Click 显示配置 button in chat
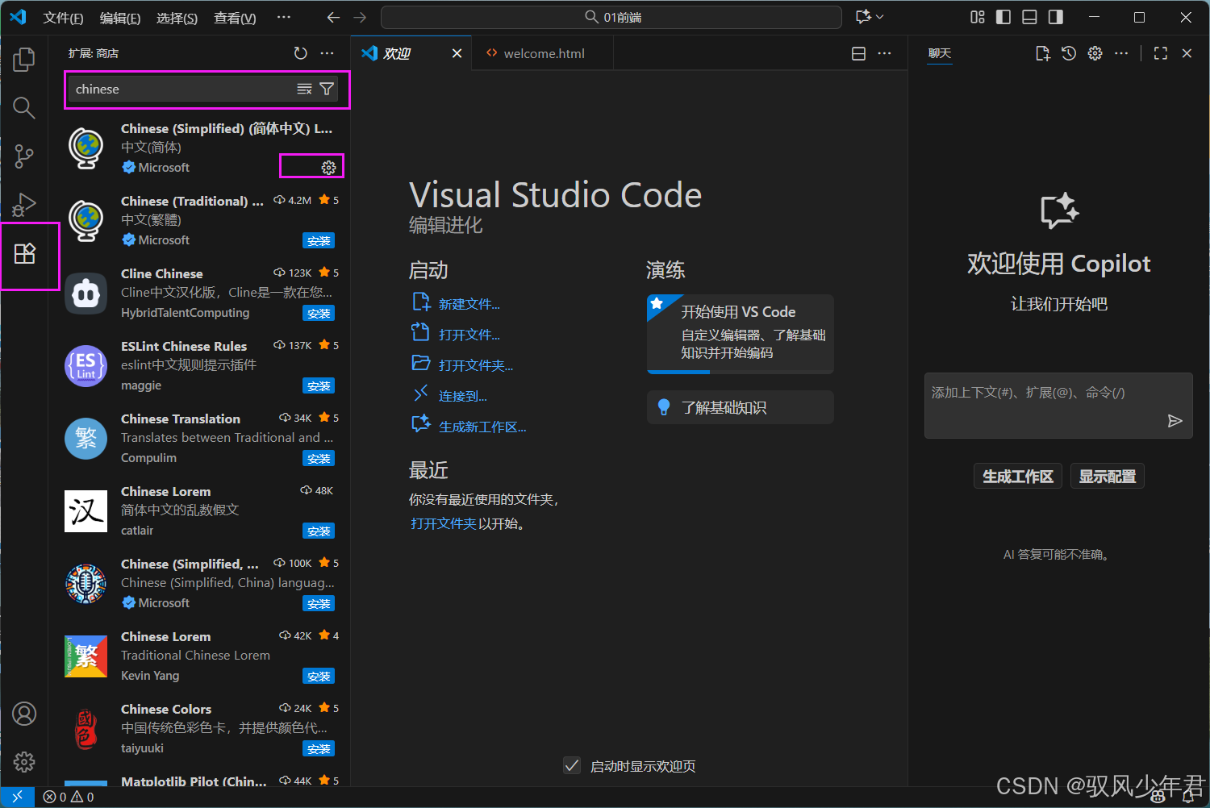The image size is (1210, 808). [1108, 477]
